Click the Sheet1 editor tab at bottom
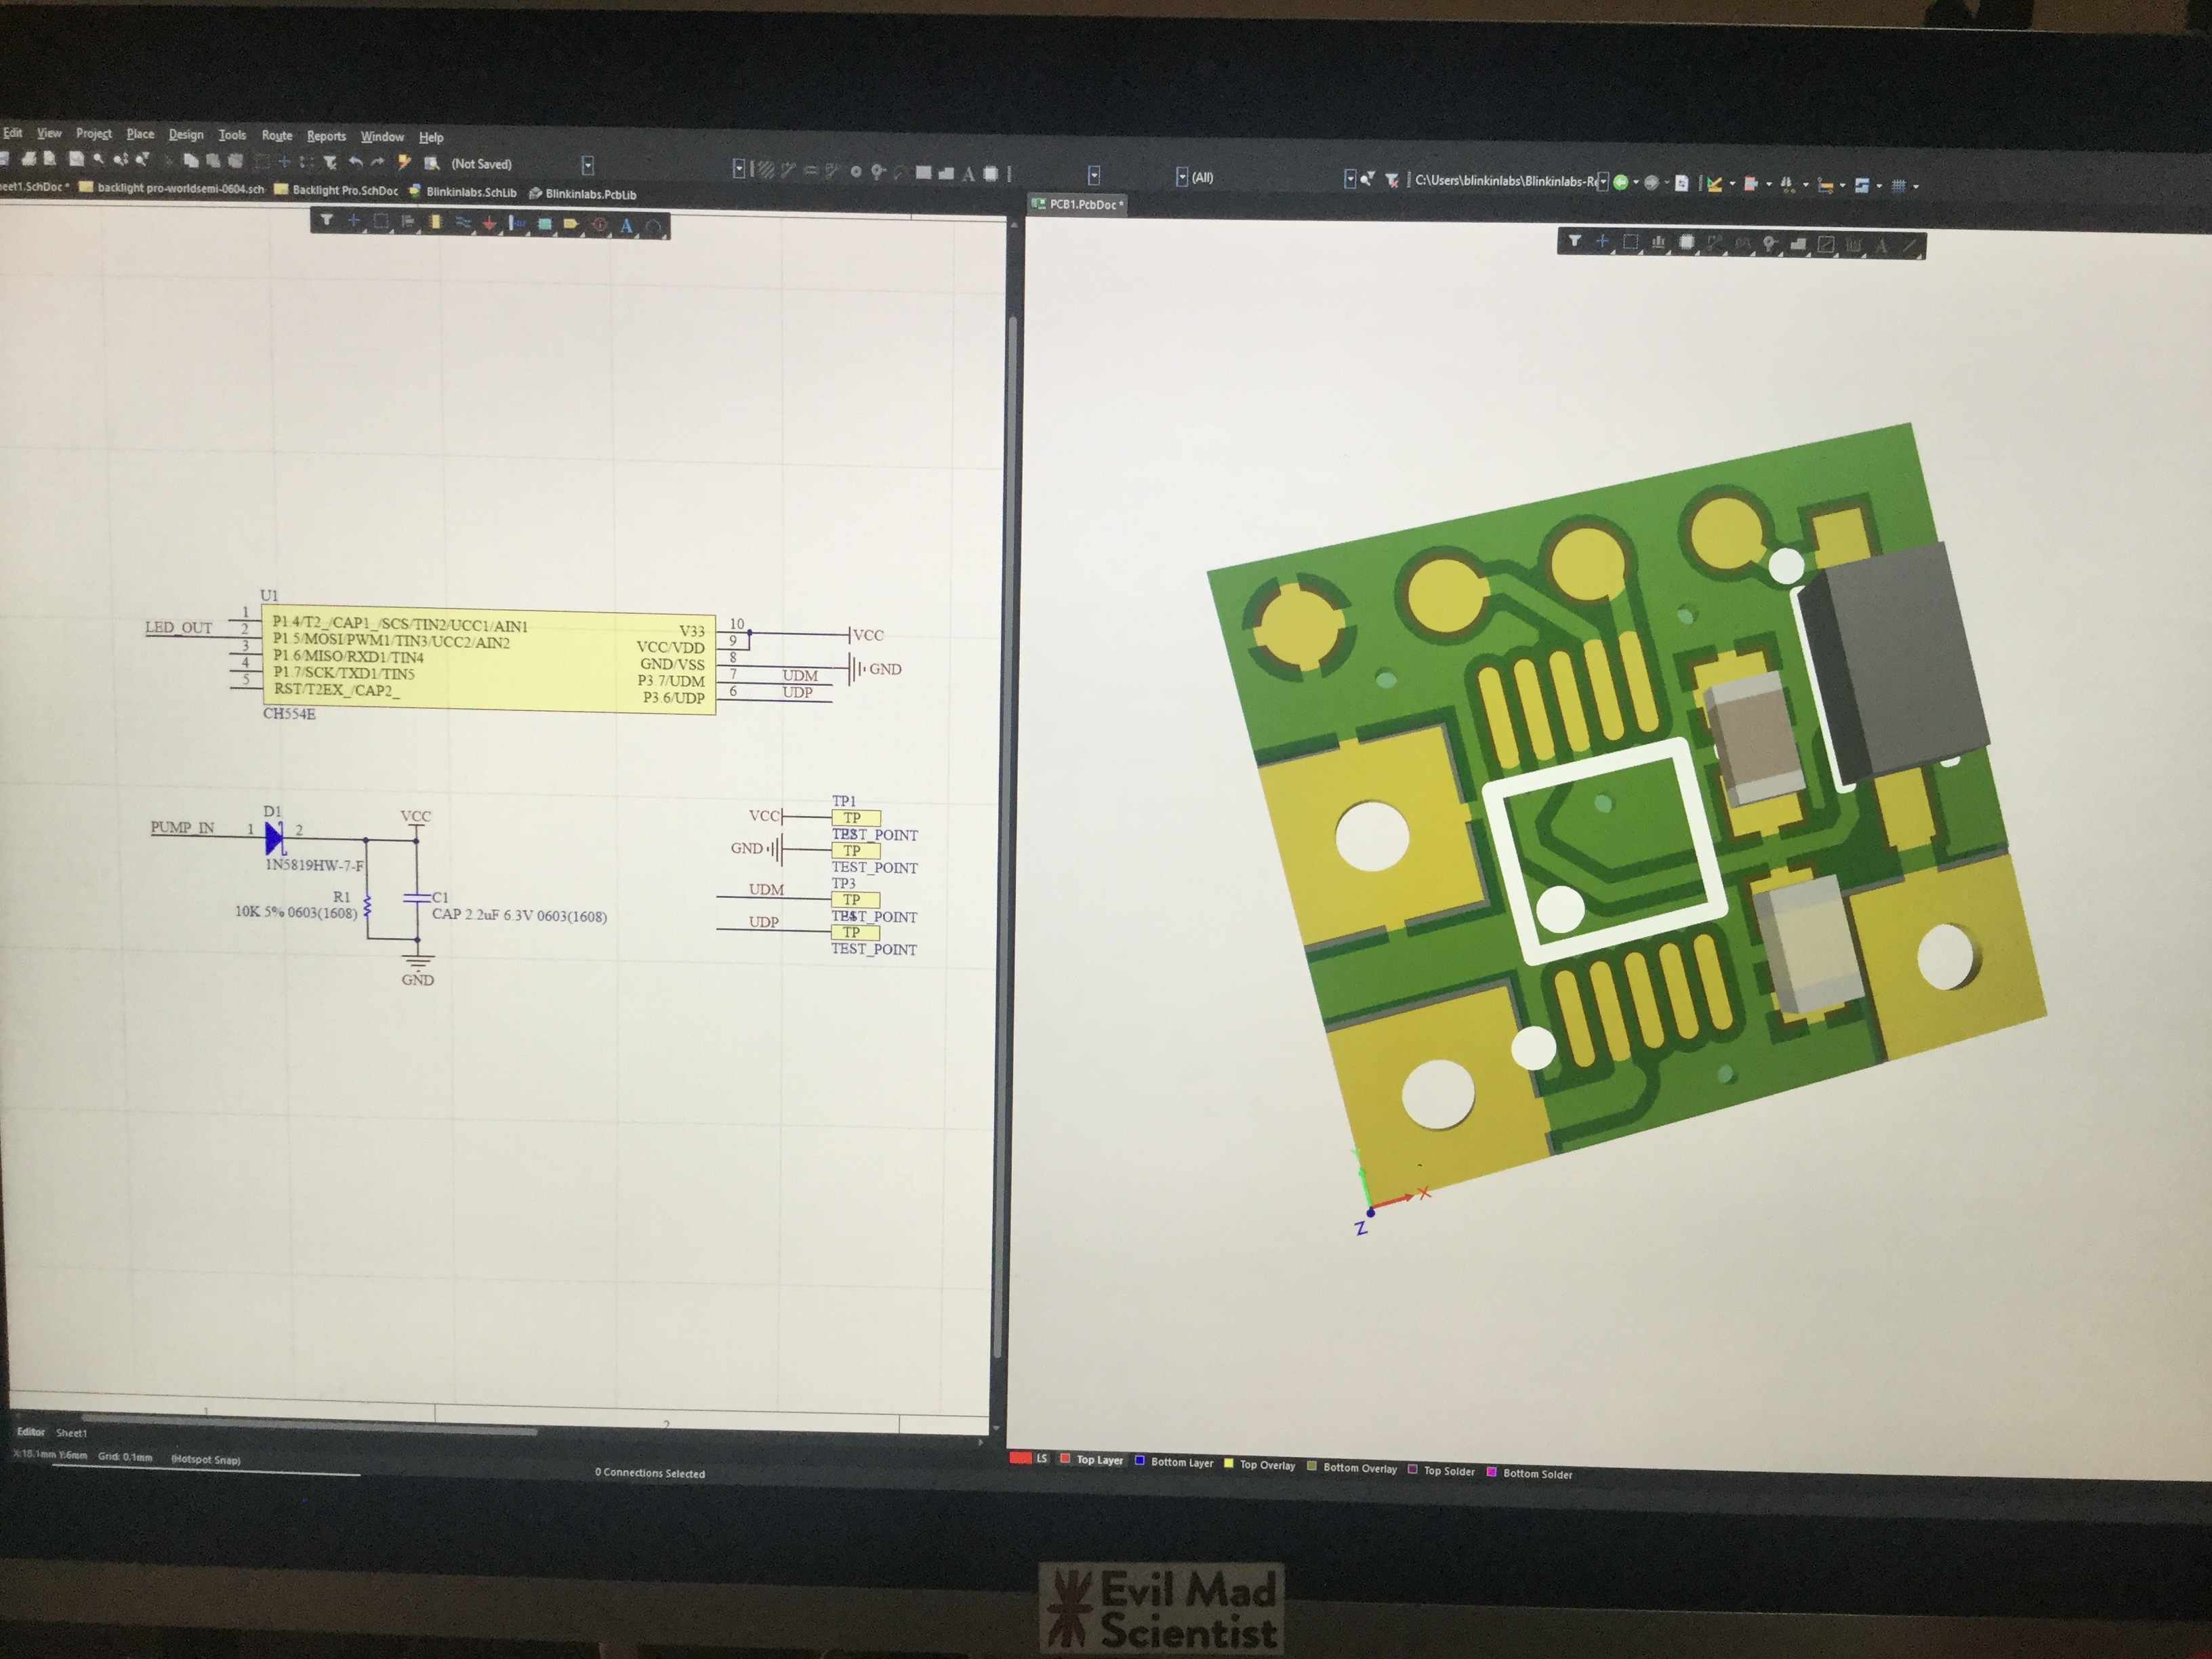The width and height of the screenshot is (2212, 1659). click(x=71, y=1433)
